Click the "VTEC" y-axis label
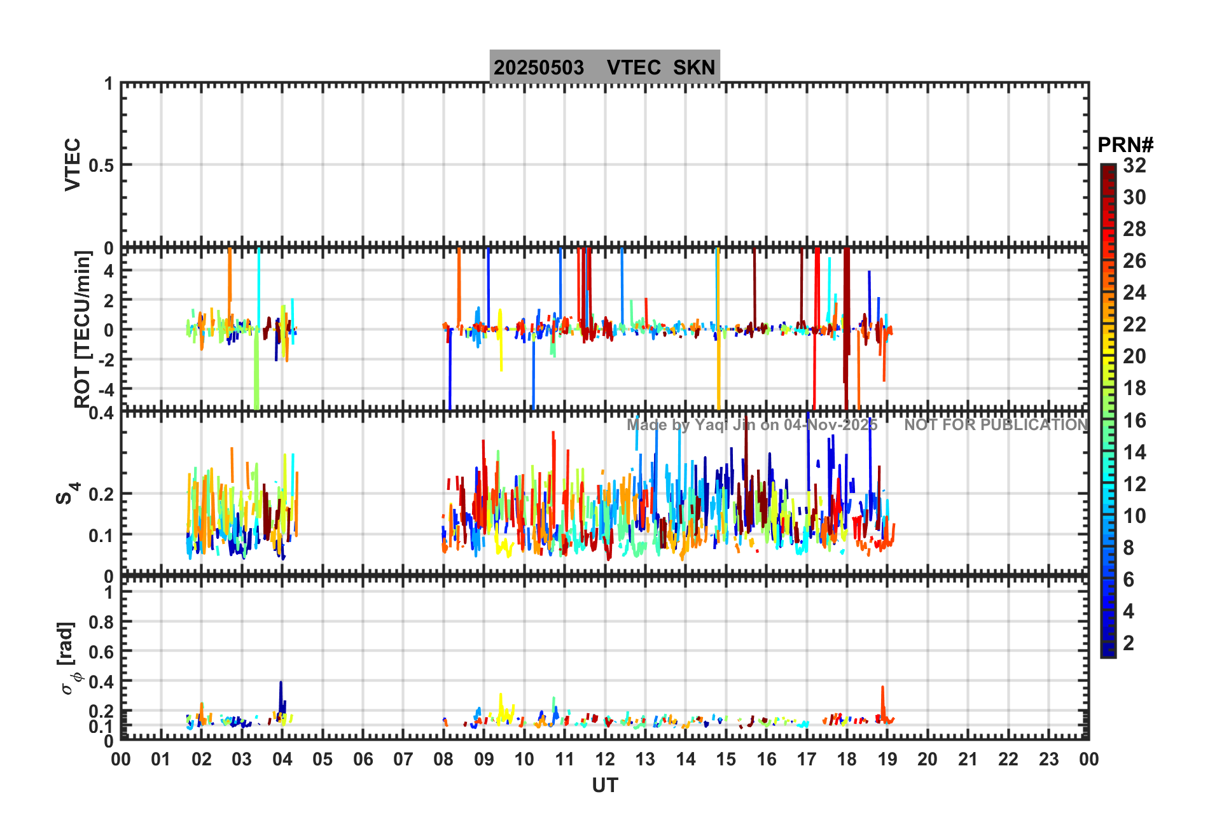Image resolution: width=1210 pixels, height=822 pixels. click(73, 164)
